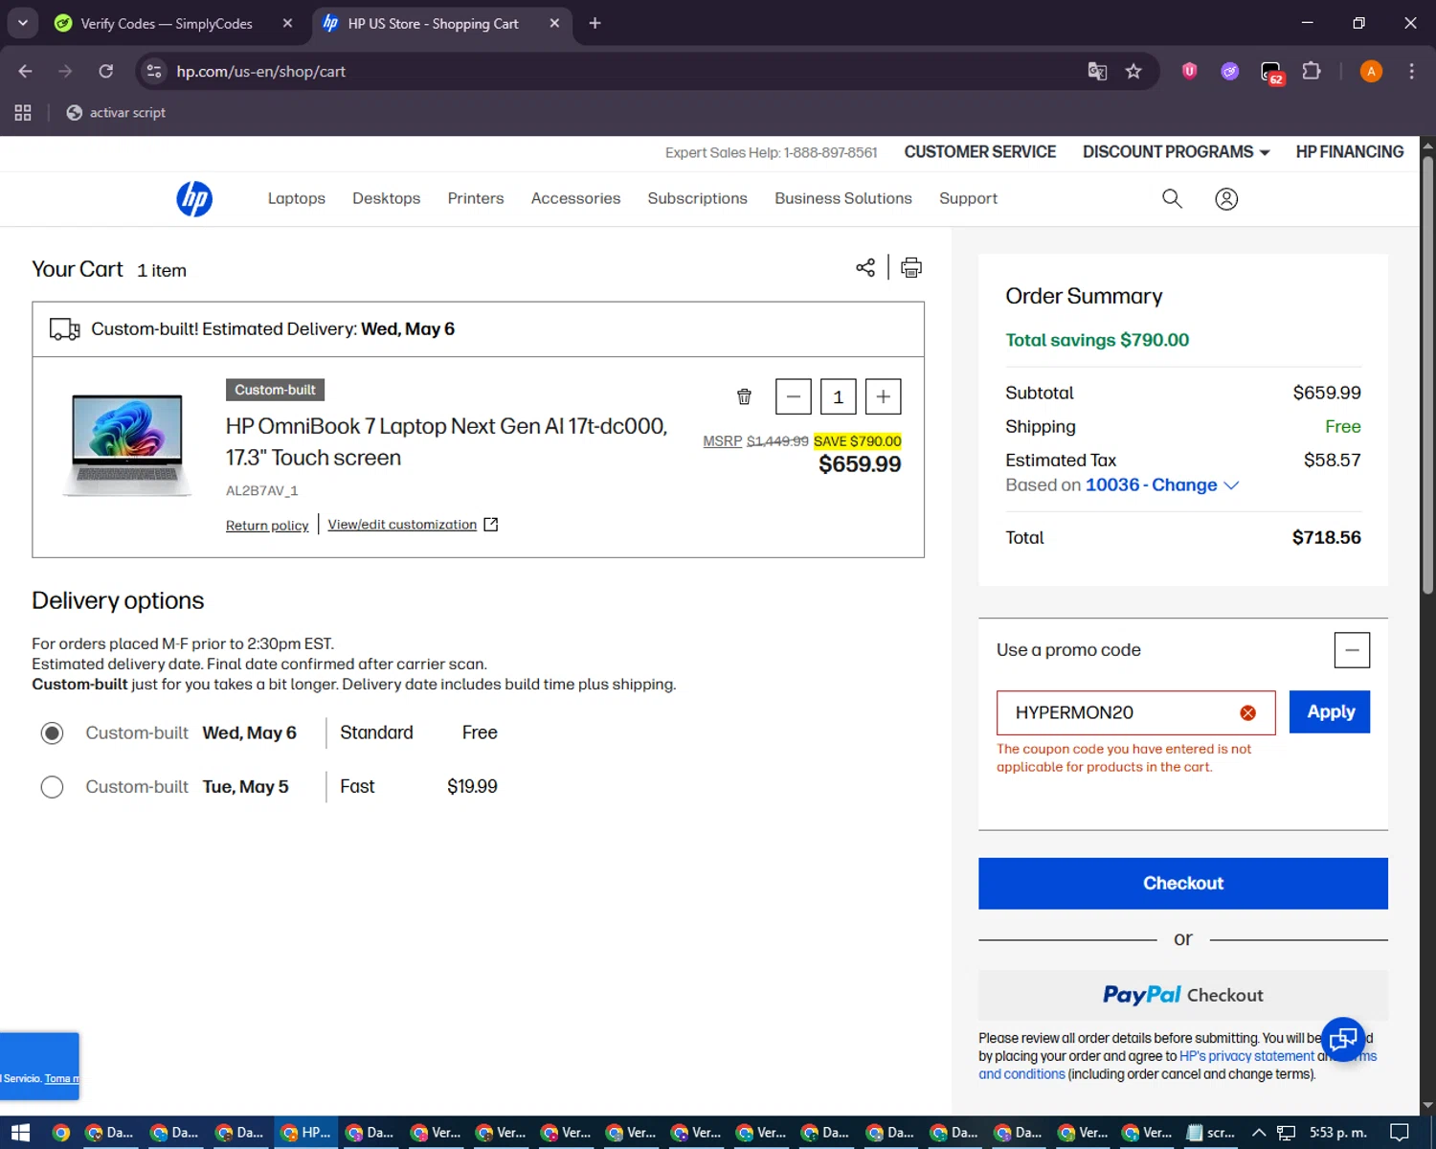Screen dimensions: 1436x1149
Task: Open Printers menu
Action: 476,198
